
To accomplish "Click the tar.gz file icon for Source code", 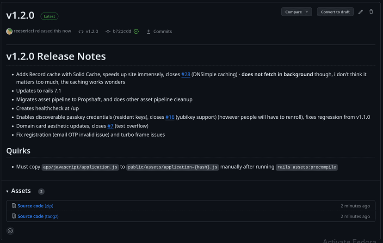I will (14, 216).
